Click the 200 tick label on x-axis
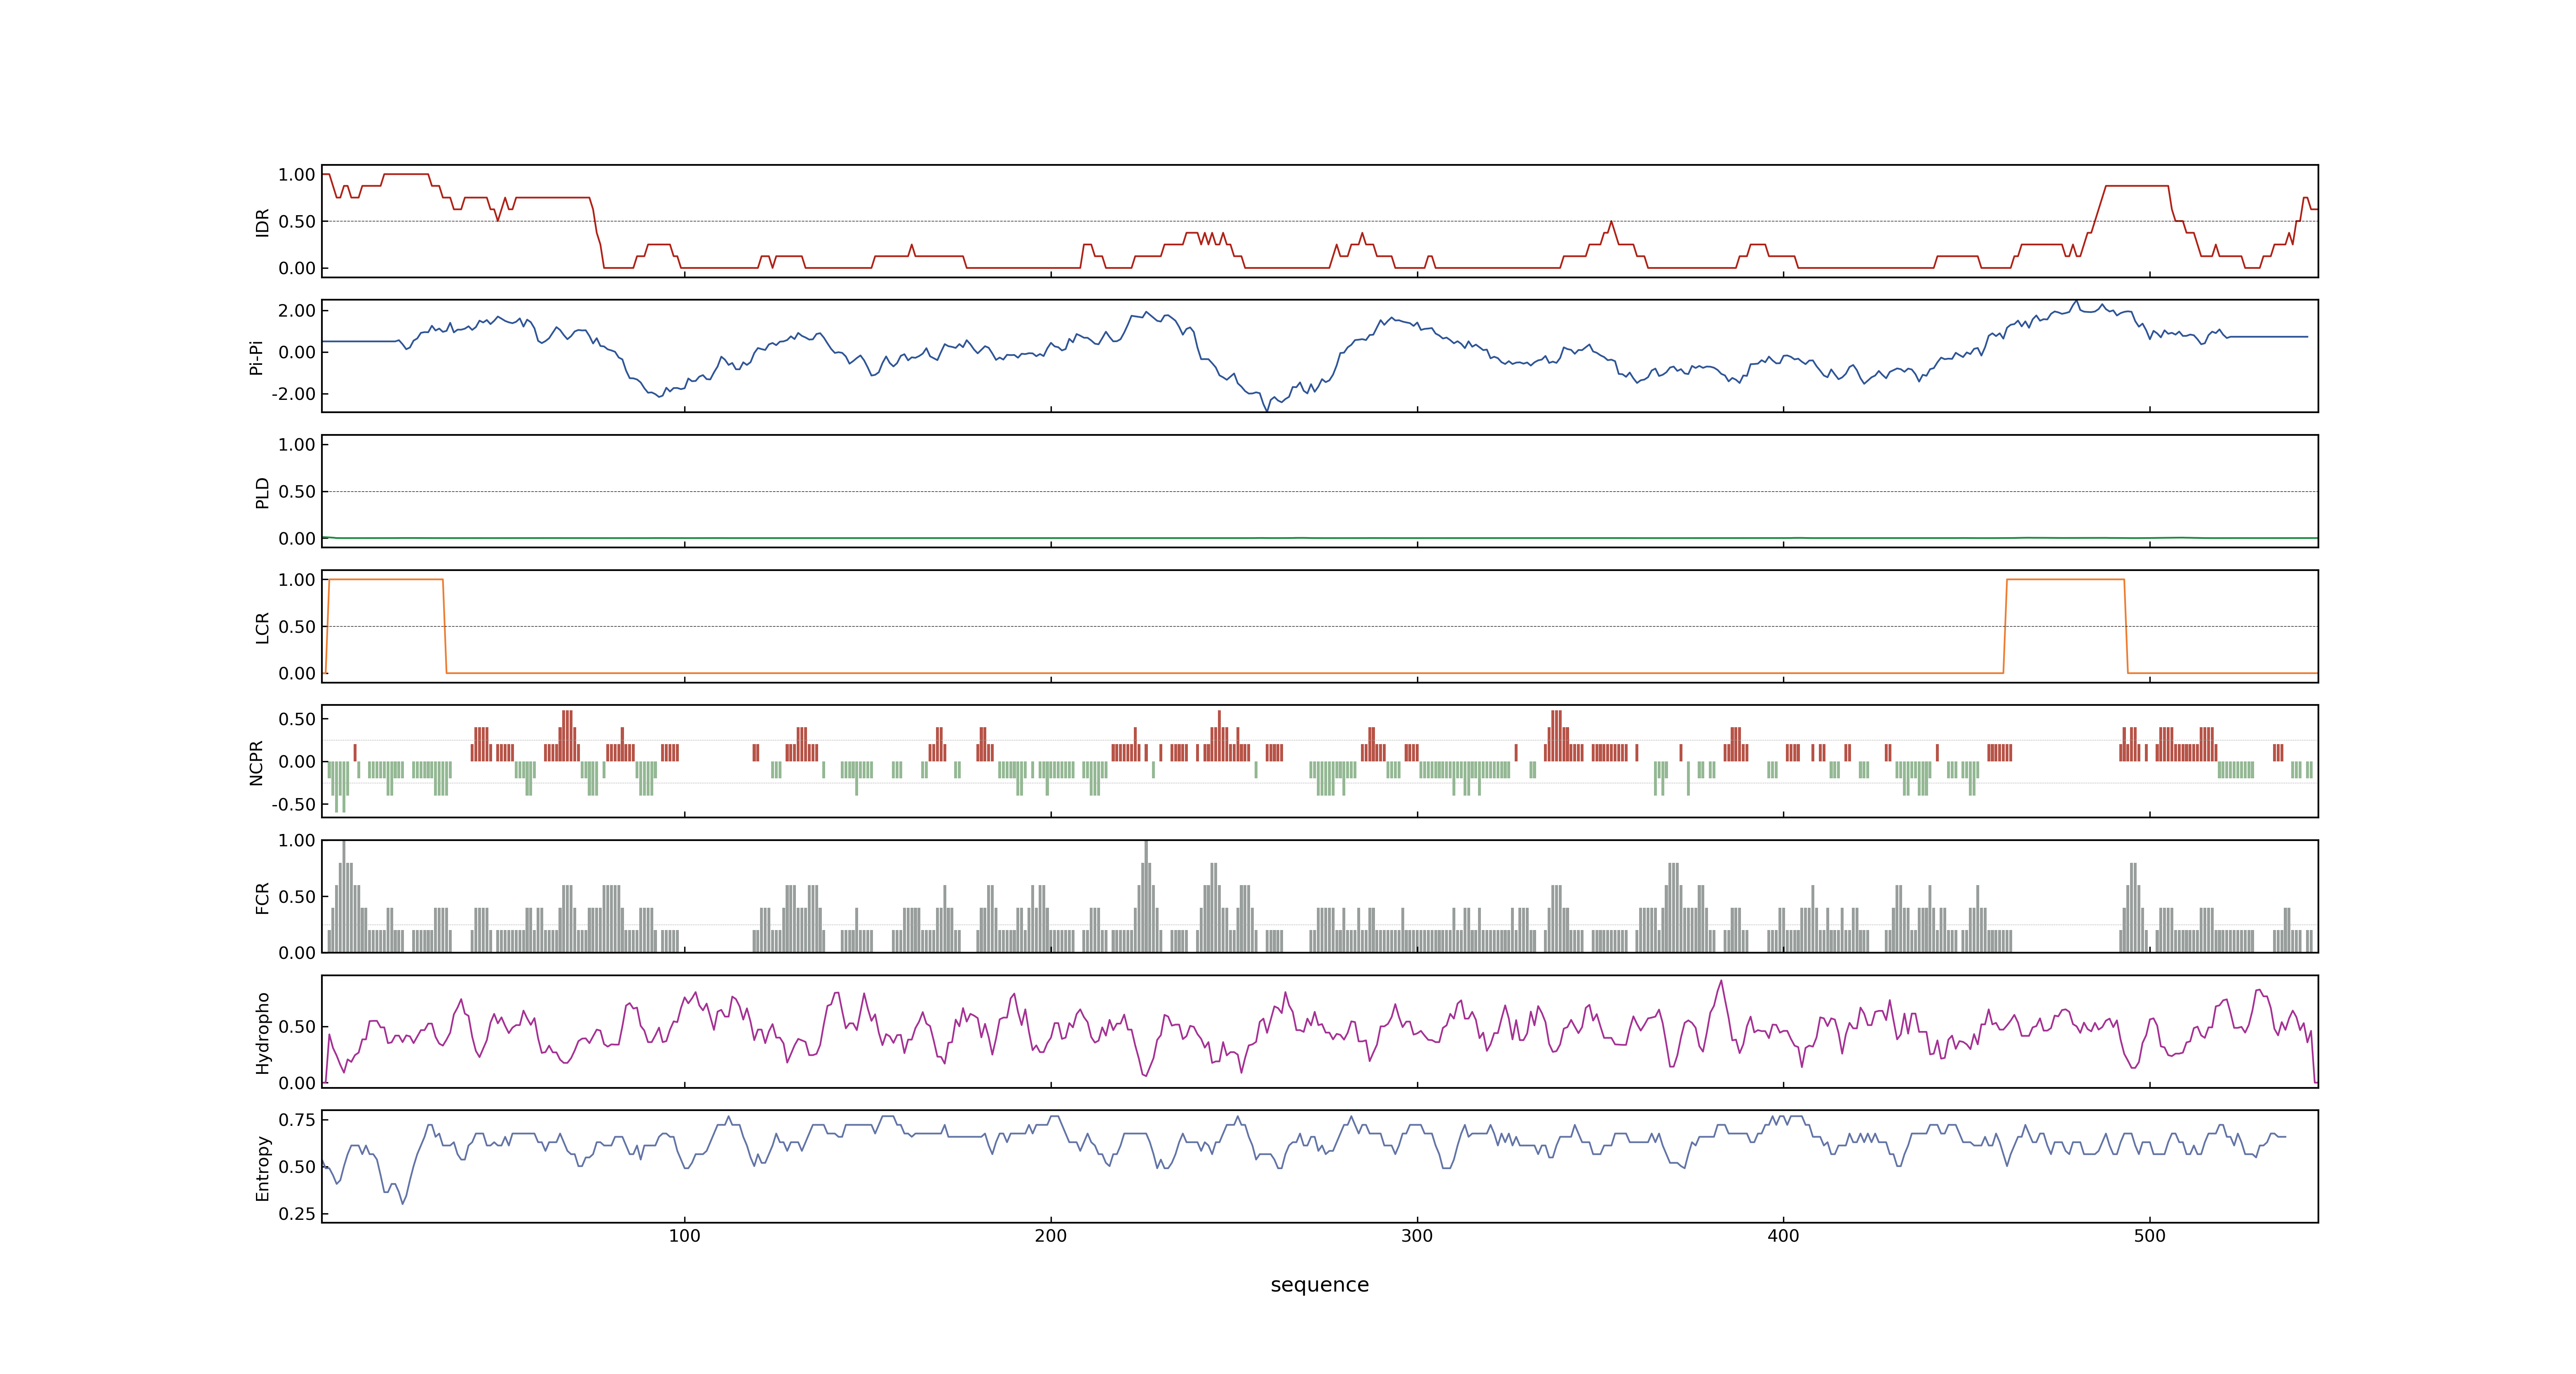Image resolution: width=2576 pixels, height=1374 pixels. coord(1050,1236)
